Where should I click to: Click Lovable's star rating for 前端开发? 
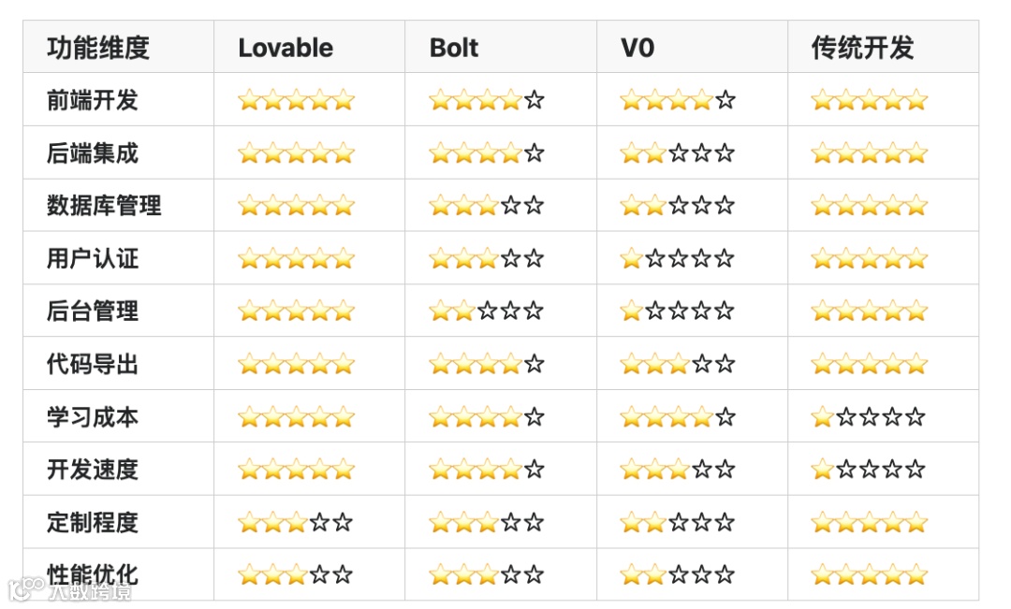[296, 100]
